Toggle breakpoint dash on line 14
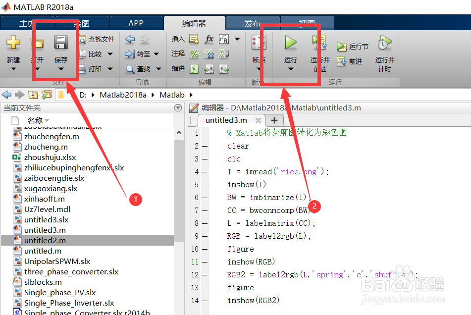 point(205,301)
